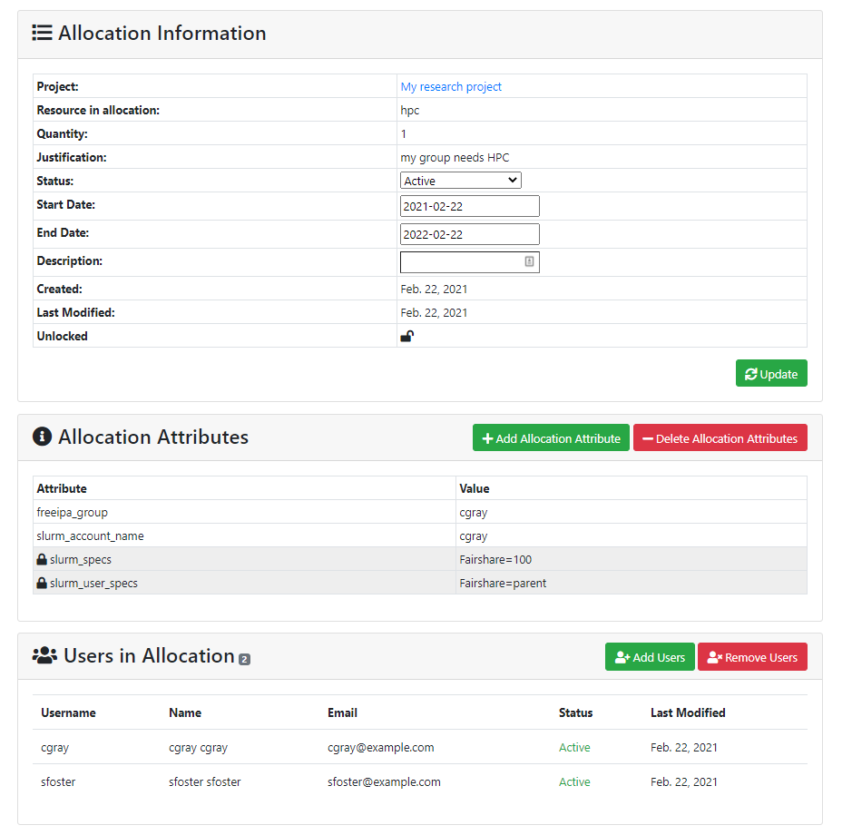Click the sfoster@example.com email

384,781
